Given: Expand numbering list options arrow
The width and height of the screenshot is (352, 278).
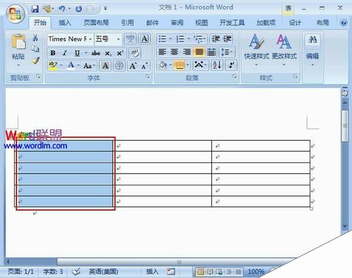Looking at the screenshot, I should coord(188,39).
